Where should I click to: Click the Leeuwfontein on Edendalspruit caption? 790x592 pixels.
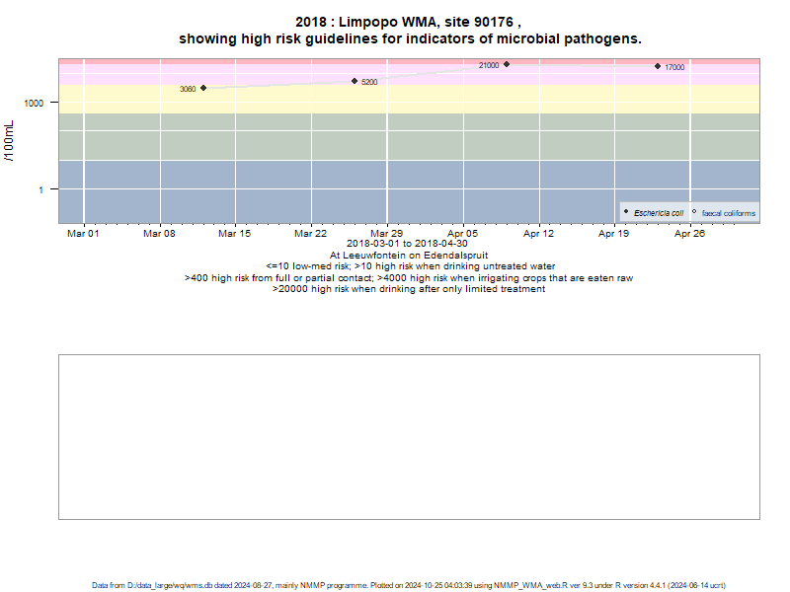click(409, 256)
